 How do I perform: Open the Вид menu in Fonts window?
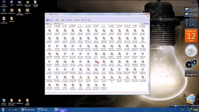coord(58,17)
